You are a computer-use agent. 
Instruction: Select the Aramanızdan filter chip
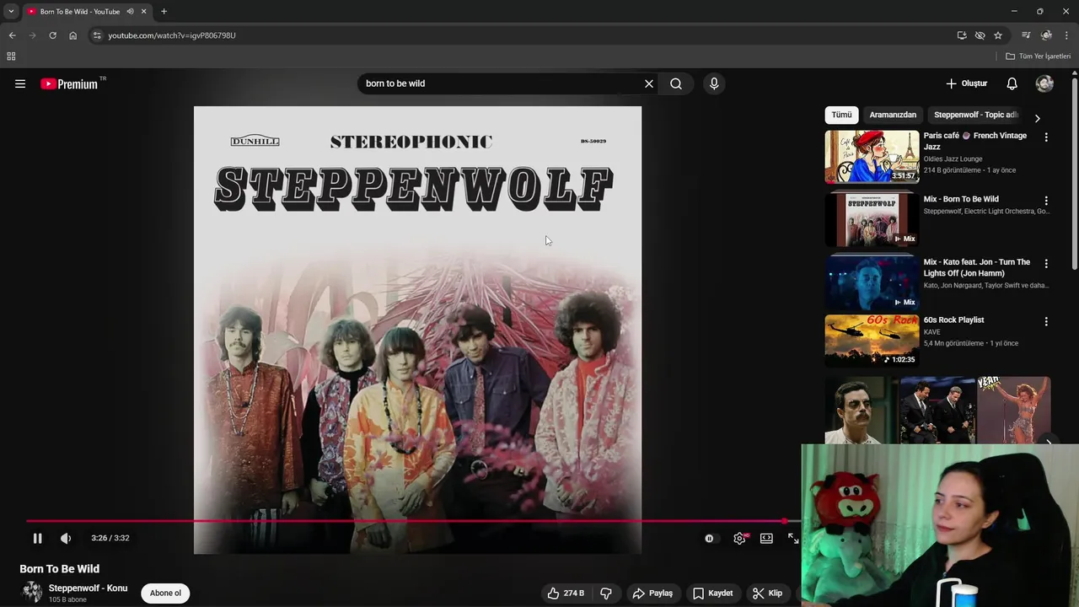[x=893, y=115]
